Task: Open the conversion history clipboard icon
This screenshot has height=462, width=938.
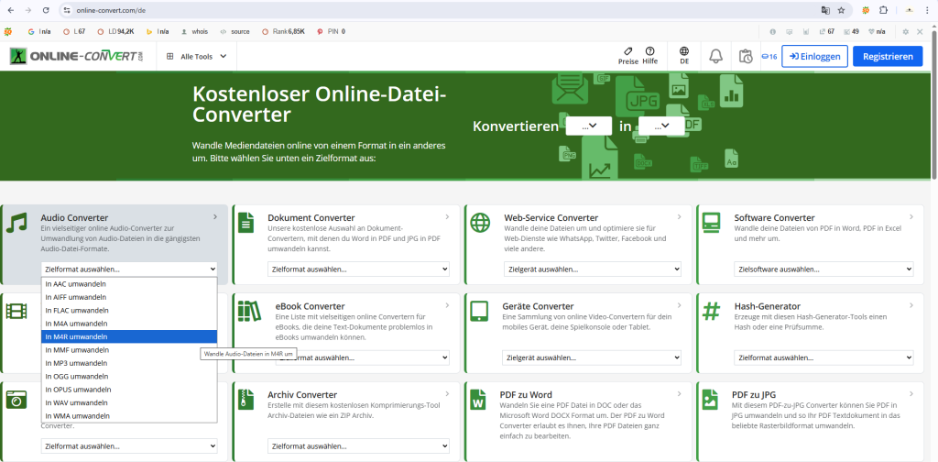Action: [x=746, y=56]
